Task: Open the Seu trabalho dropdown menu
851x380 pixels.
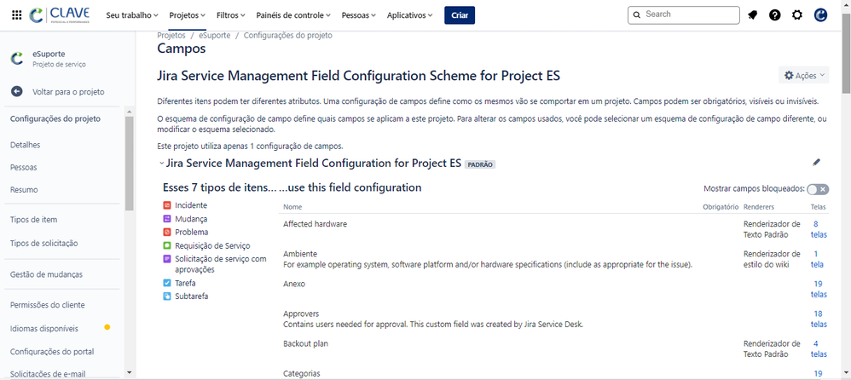Action: [132, 15]
